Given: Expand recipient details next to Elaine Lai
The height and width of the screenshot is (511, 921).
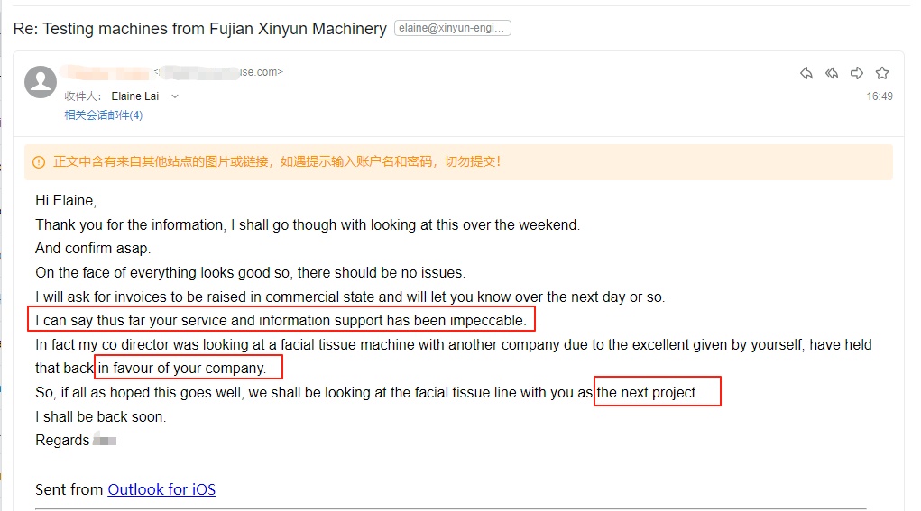Looking at the screenshot, I should tap(175, 96).
